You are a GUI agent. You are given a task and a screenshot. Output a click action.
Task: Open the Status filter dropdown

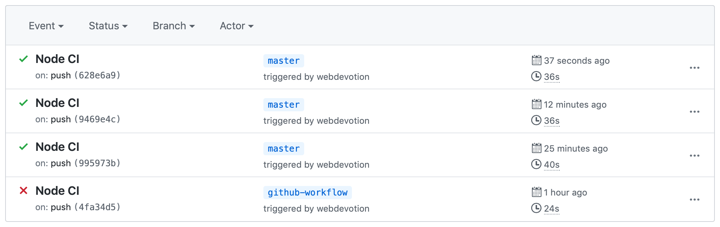pos(108,26)
